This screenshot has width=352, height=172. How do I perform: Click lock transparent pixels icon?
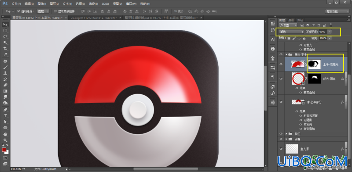(x=289, y=38)
